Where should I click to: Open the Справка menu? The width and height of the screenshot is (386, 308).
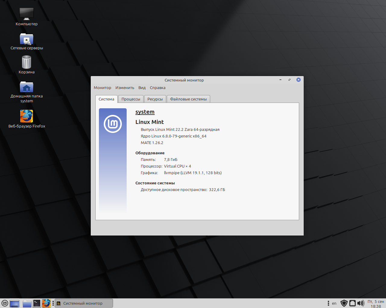coord(157,88)
